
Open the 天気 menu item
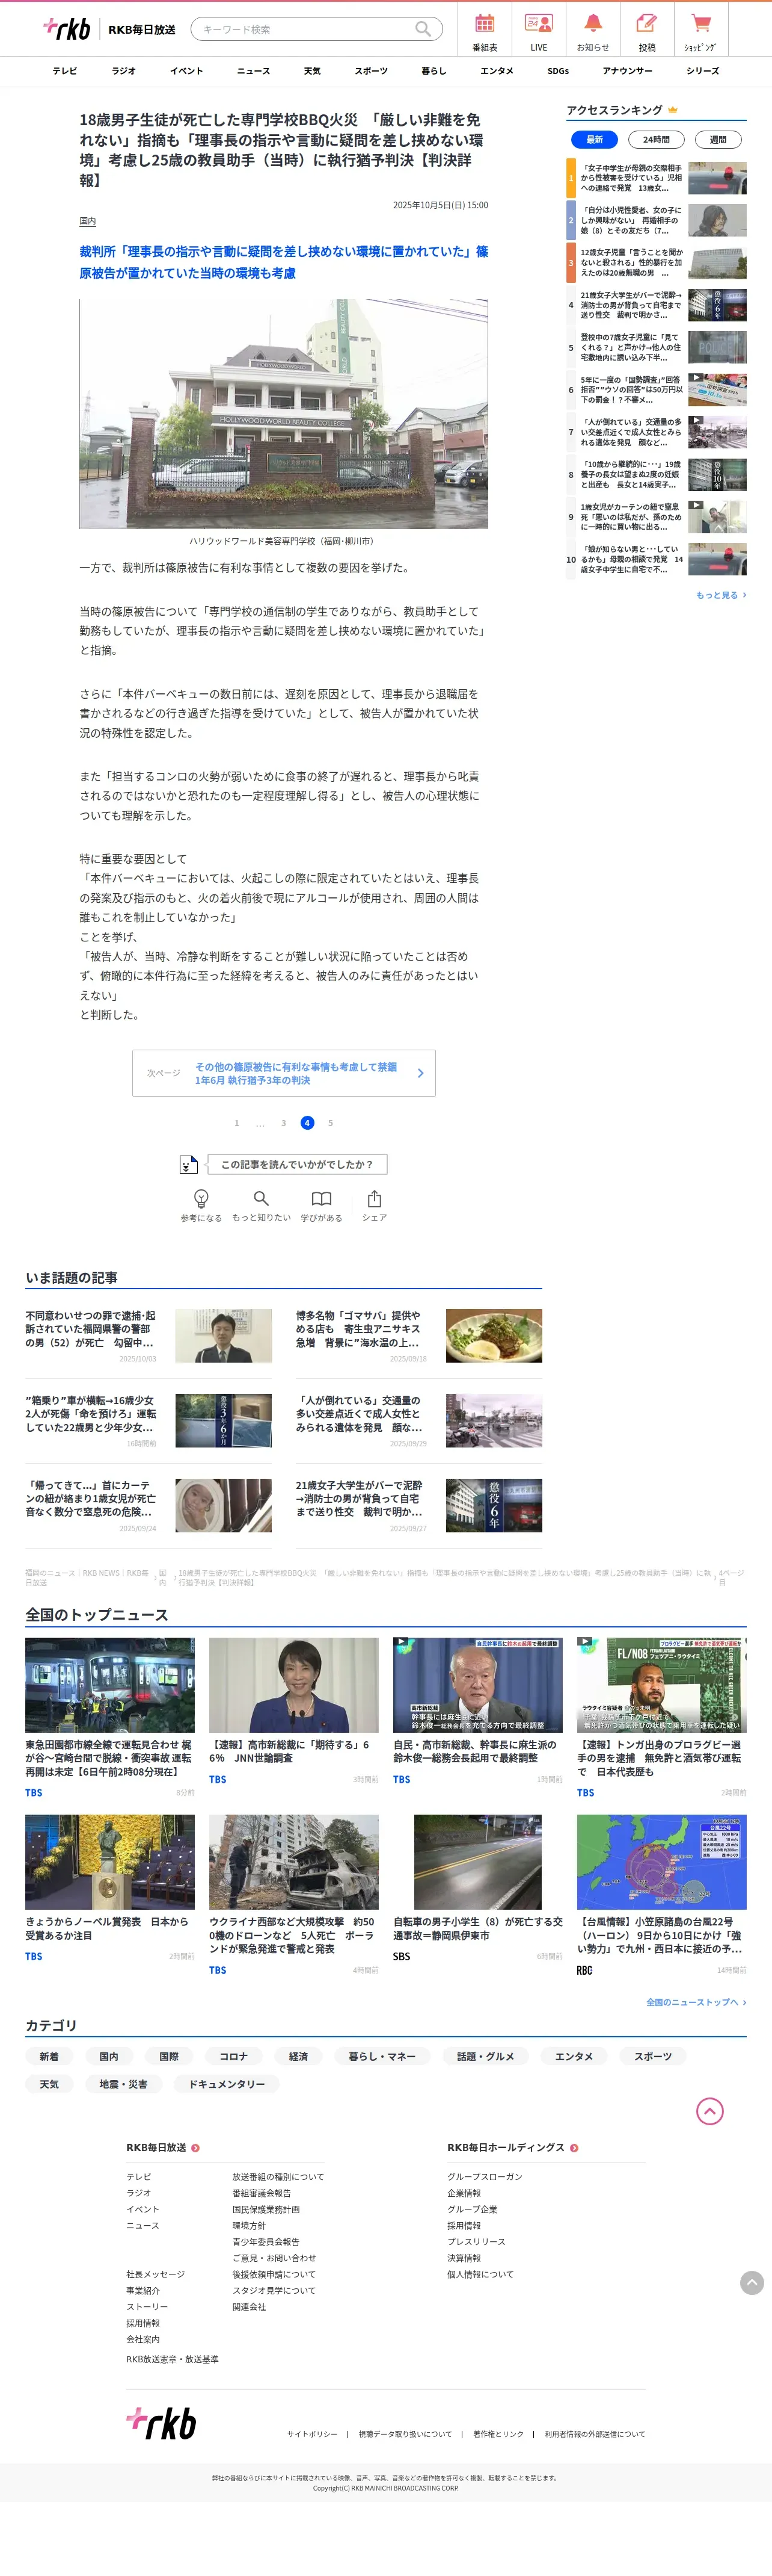313,71
